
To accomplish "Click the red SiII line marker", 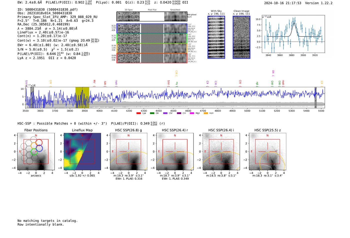I will 105,84.
